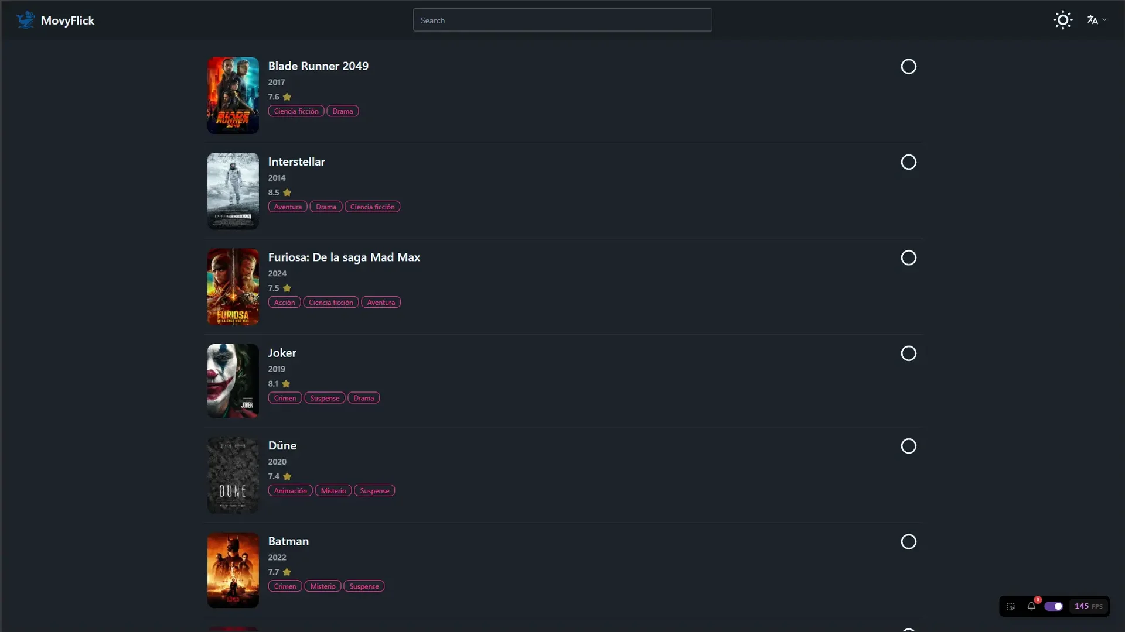This screenshot has width=1125, height=632.
Task: Switch to light theme via sun icon
Action: click(x=1062, y=20)
